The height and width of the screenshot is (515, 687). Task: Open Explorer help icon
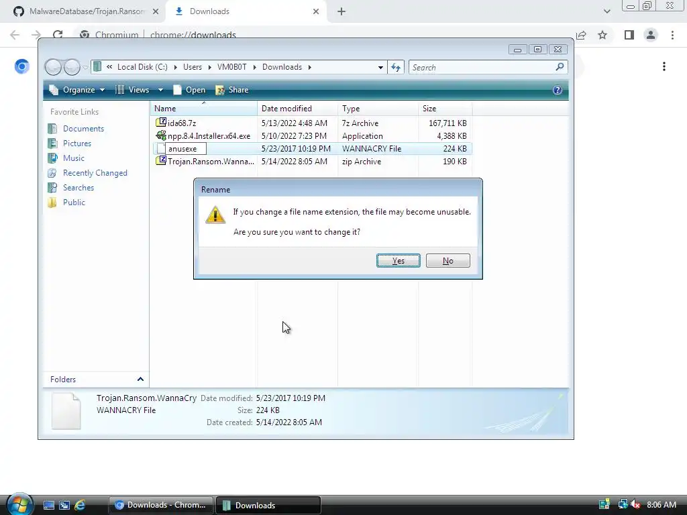tap(557, 90)
